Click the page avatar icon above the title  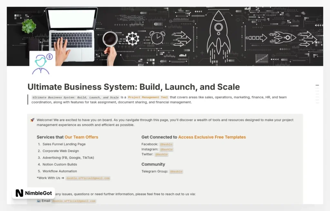(41, 61)
